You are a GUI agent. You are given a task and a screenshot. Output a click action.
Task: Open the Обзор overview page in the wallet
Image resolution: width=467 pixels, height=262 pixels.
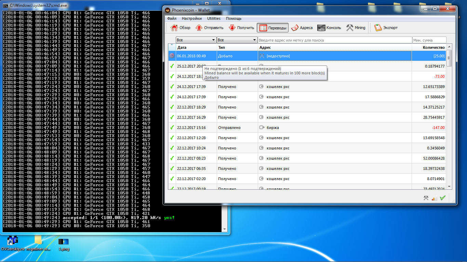181,28
